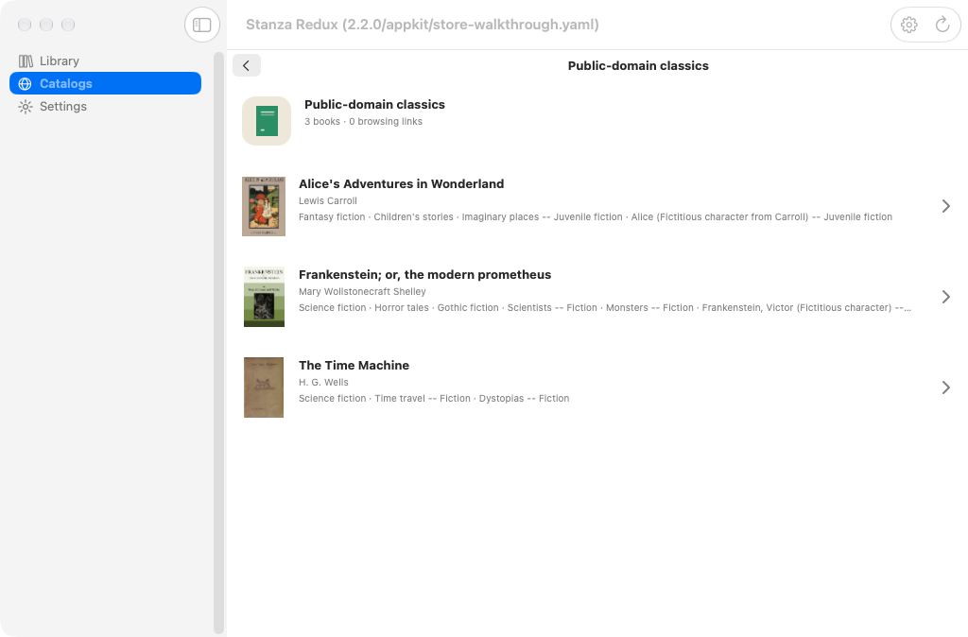The height and width of the screenshot is (637, 968).
Task: Click the '3 books · 0 browsing links' text
Action: click(x=363, y=122)
